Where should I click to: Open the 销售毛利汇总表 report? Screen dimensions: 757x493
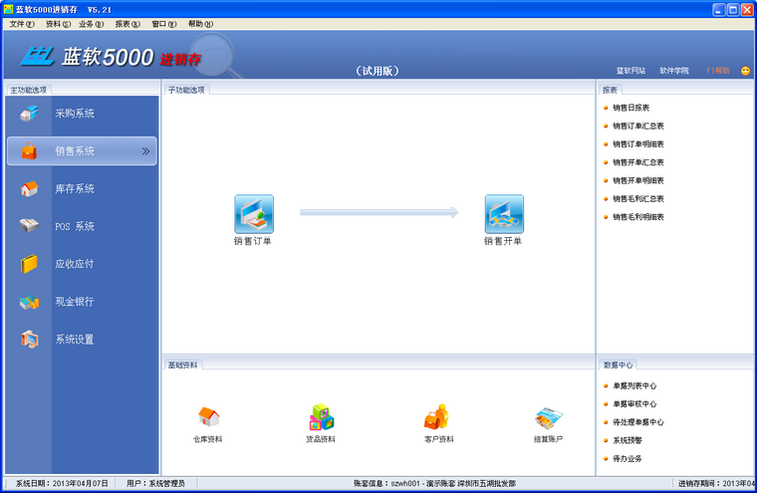pos(637,198)
